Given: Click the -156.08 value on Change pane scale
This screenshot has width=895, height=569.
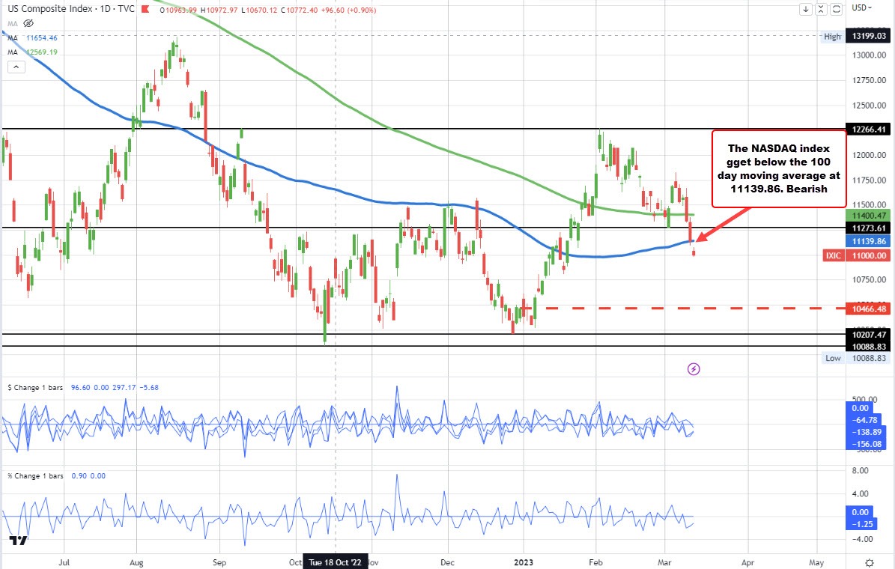Looking at the screenshot, I should [867, 444].
